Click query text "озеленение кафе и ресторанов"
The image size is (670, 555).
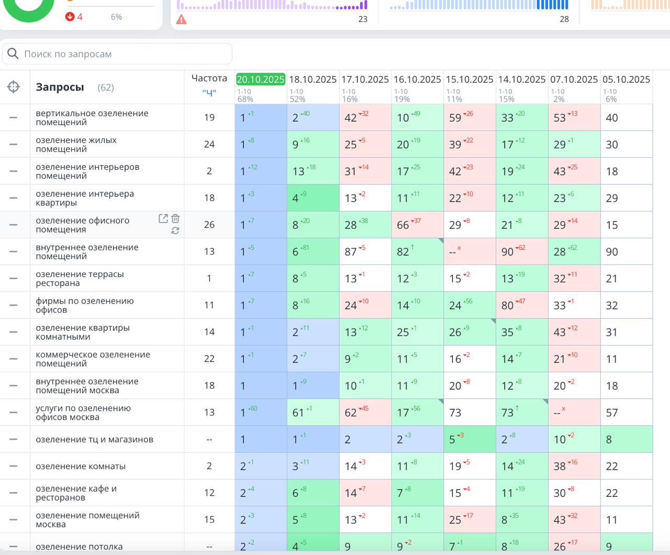click(76, 493)
